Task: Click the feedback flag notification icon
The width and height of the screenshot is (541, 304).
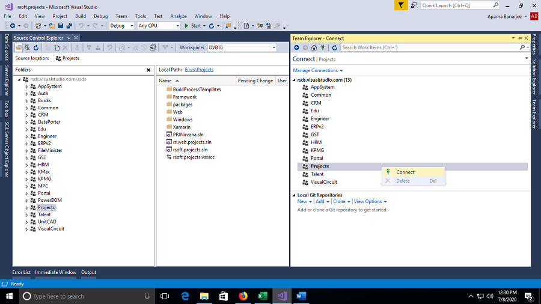Action: click(400, 5)
